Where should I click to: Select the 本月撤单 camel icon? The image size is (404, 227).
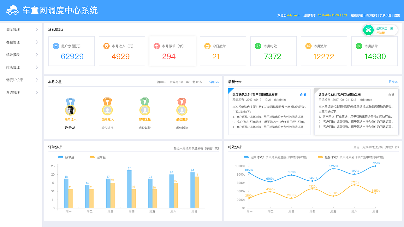(156, 46)
